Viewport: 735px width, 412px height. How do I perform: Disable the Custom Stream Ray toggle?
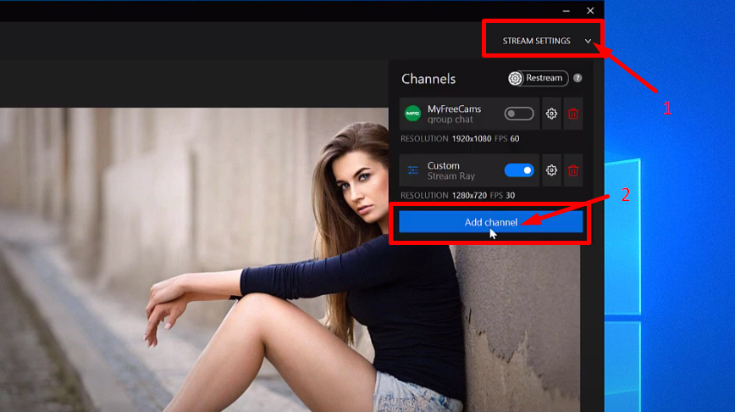[x=519, y=170]
